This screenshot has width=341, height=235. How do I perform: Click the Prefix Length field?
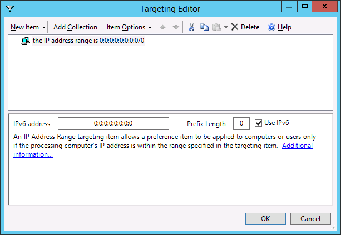click(241, 123)
